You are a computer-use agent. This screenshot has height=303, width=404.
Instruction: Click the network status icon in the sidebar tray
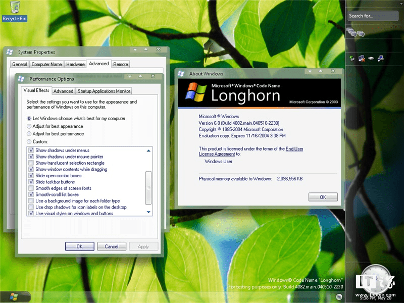pyautogui.click(x=361, y=59)
